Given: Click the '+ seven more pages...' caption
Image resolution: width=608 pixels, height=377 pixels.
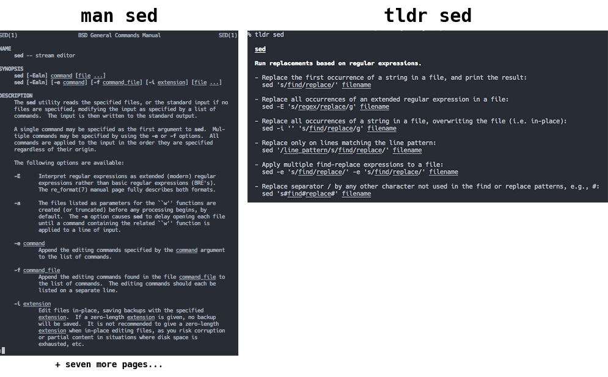Looking at the screenshot, I should coord(109,365).
